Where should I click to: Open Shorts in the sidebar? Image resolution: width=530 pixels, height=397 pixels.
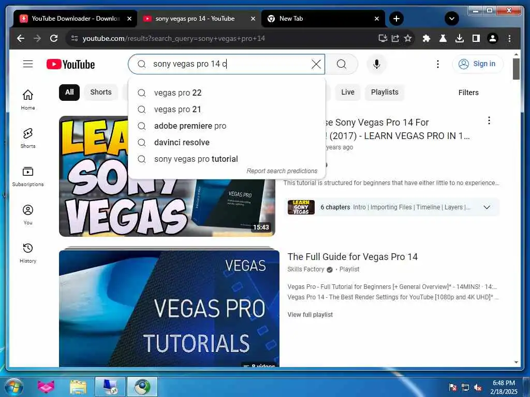28,138
